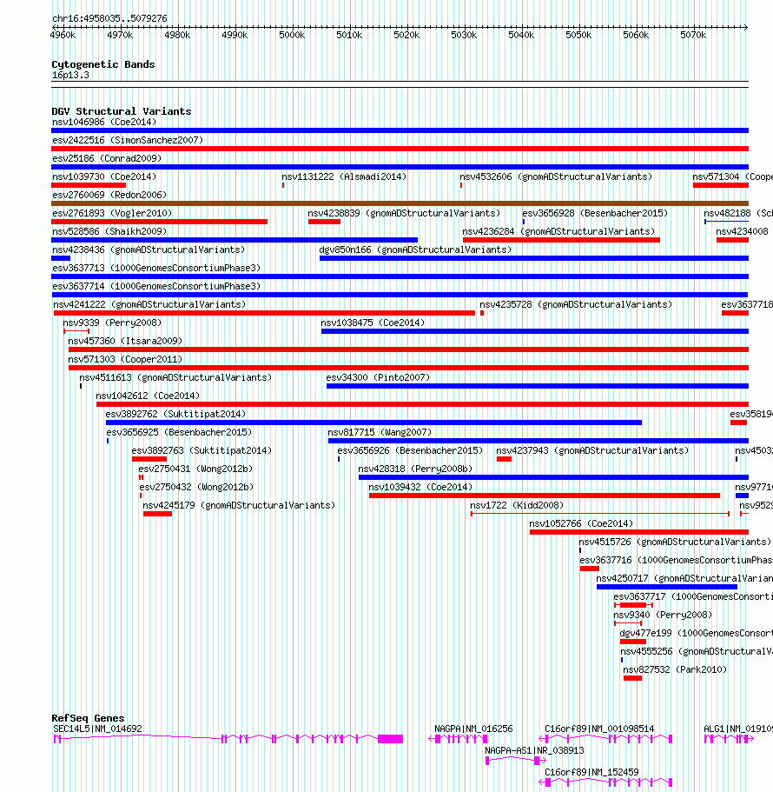This screenshot has width=773, height=792.
Task: Open esv3892762 (Suktitipat2014) label
Action: point(175,414)
